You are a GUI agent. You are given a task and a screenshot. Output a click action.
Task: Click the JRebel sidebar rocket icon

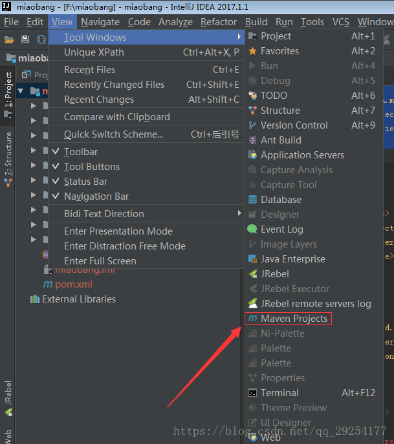point(8,412)
